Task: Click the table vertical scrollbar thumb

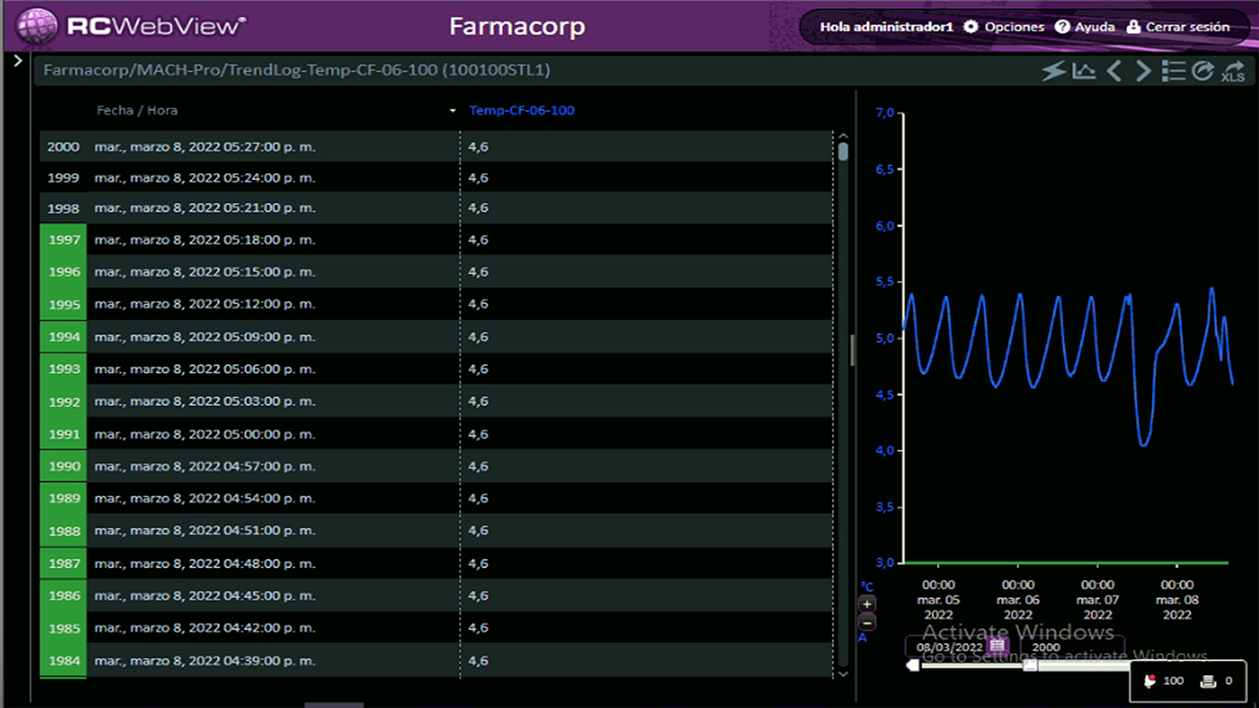Action: click(843, 151)
